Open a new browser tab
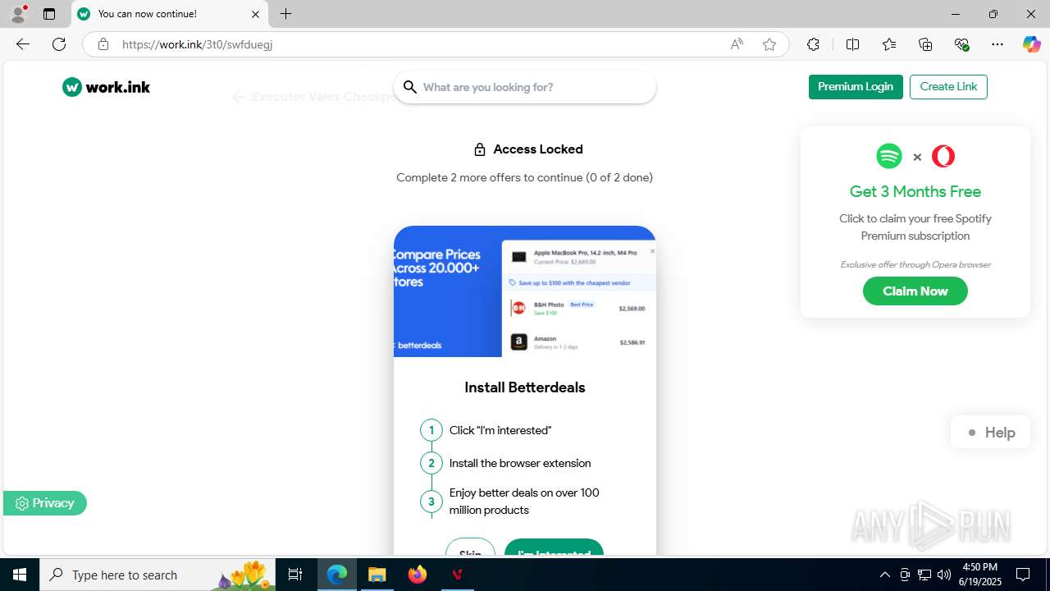 pos(285,14)
